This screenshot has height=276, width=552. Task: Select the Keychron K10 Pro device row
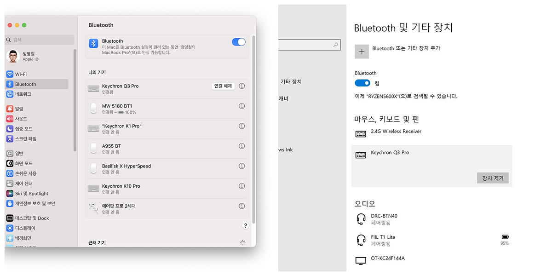167,189
